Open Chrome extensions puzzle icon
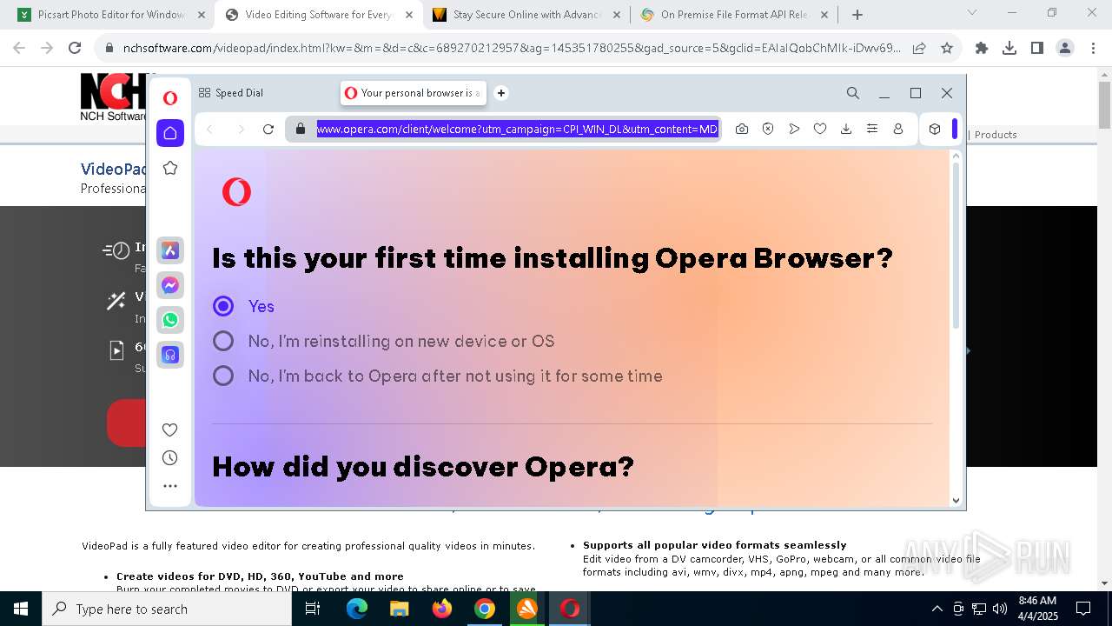1112x626 pixels. point(982,49)
